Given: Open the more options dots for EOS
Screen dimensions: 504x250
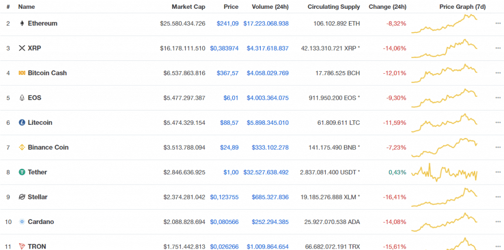Looking at the screenshot, I should (498, 98).
